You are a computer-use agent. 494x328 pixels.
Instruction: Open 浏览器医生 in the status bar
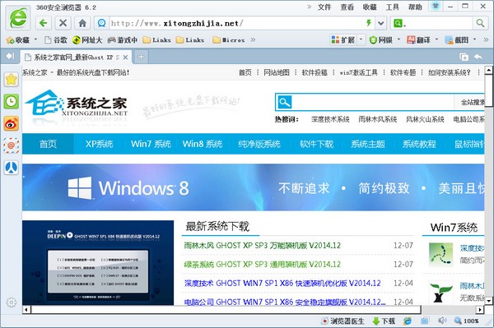coord(343,321)
